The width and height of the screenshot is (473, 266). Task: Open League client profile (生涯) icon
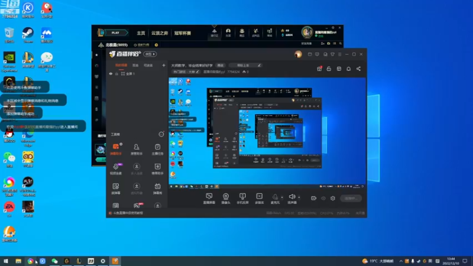coord(228,33)
